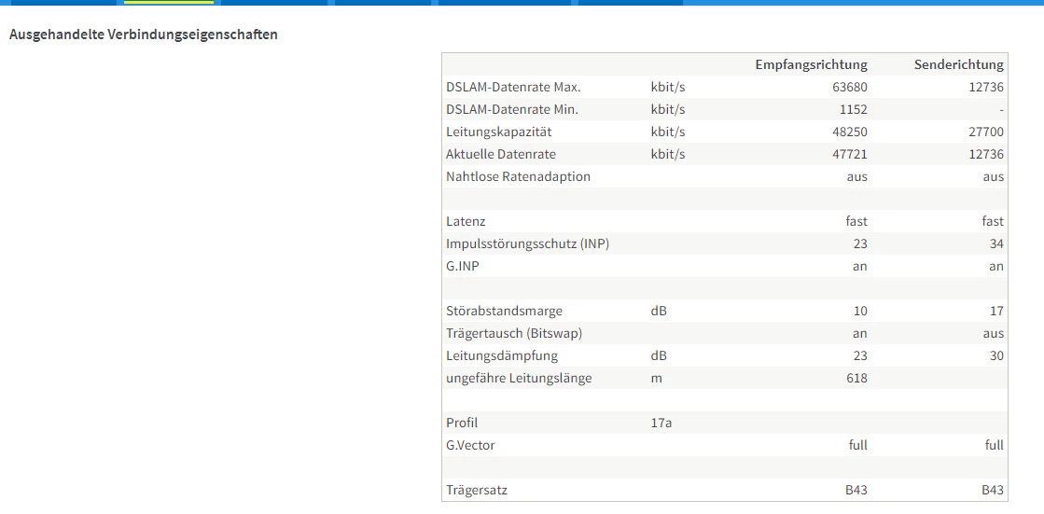Click the Aktuelle Datenrate row label
The height and width of the screenshot is (514, 1044).
[501, 154]
